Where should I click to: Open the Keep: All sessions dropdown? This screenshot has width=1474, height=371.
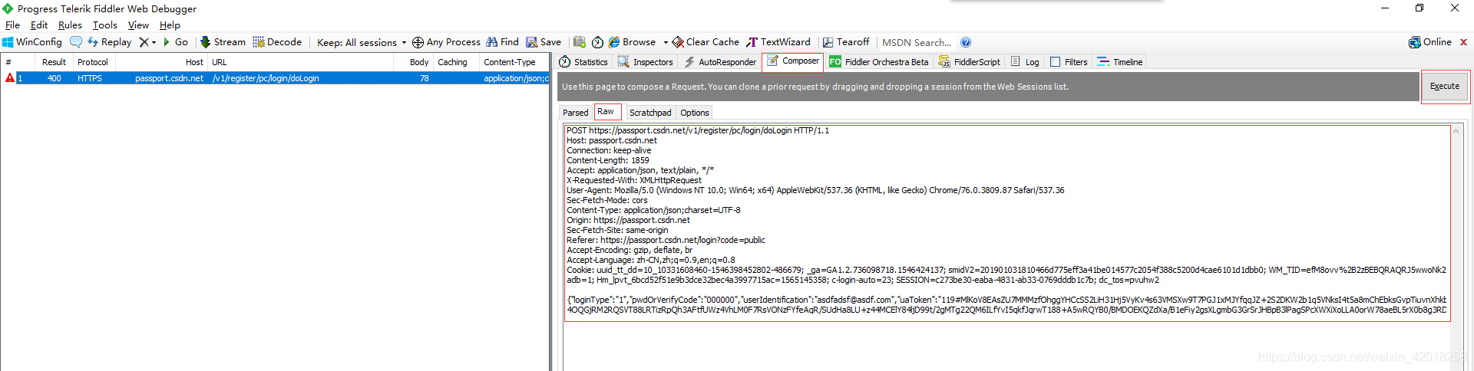click(x=362, y=42)
